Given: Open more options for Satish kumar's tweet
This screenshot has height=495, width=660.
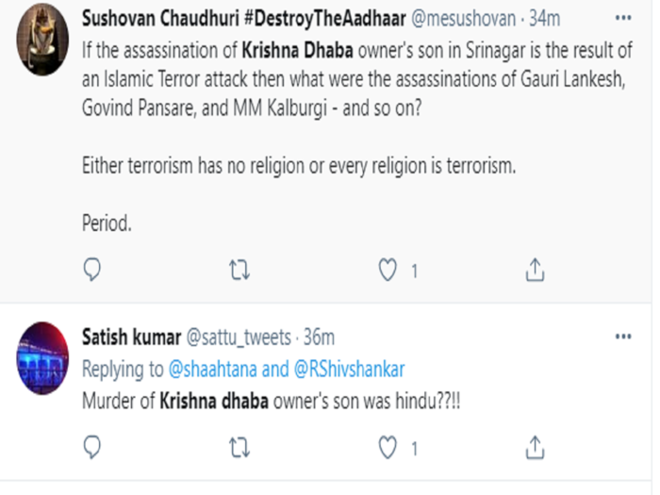Looking at the screenshot, I should pos(623,337).
